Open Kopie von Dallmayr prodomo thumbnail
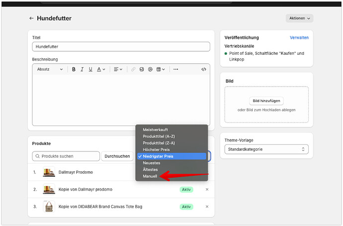The image size is (343, 226). click(49, 189)
